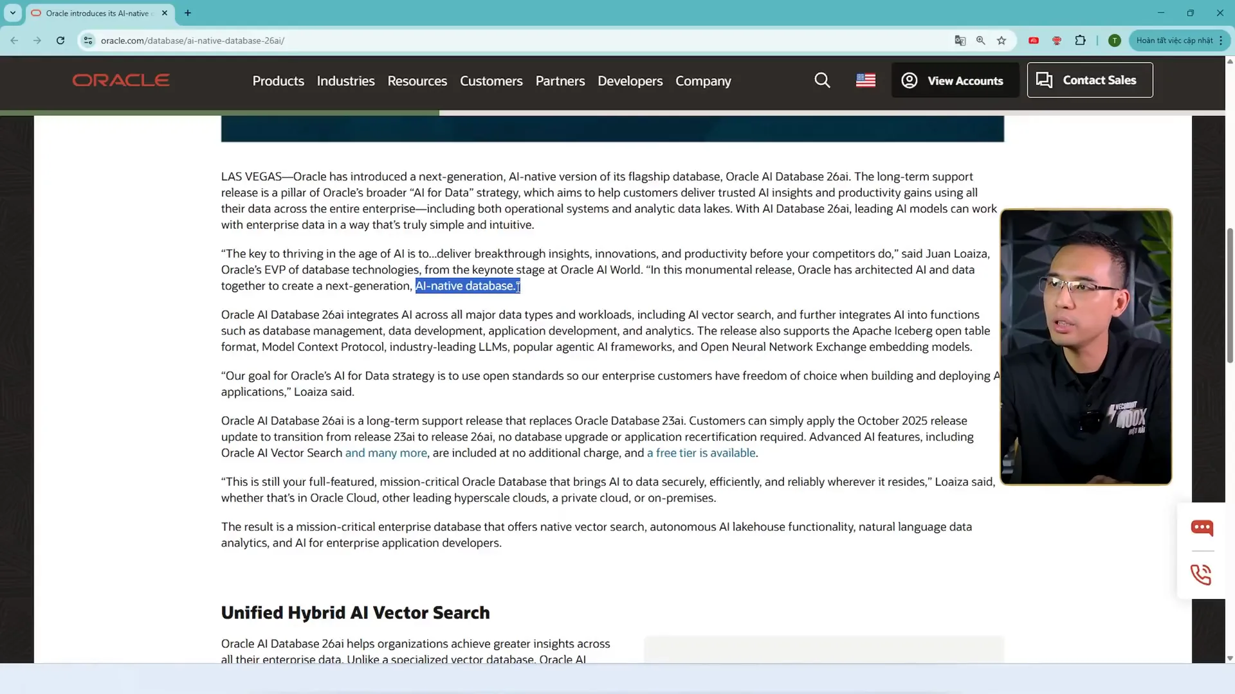The height and width of the screenshot is (694, 1235).
Task: Select the US flag country selector
Action: point(866,80)
